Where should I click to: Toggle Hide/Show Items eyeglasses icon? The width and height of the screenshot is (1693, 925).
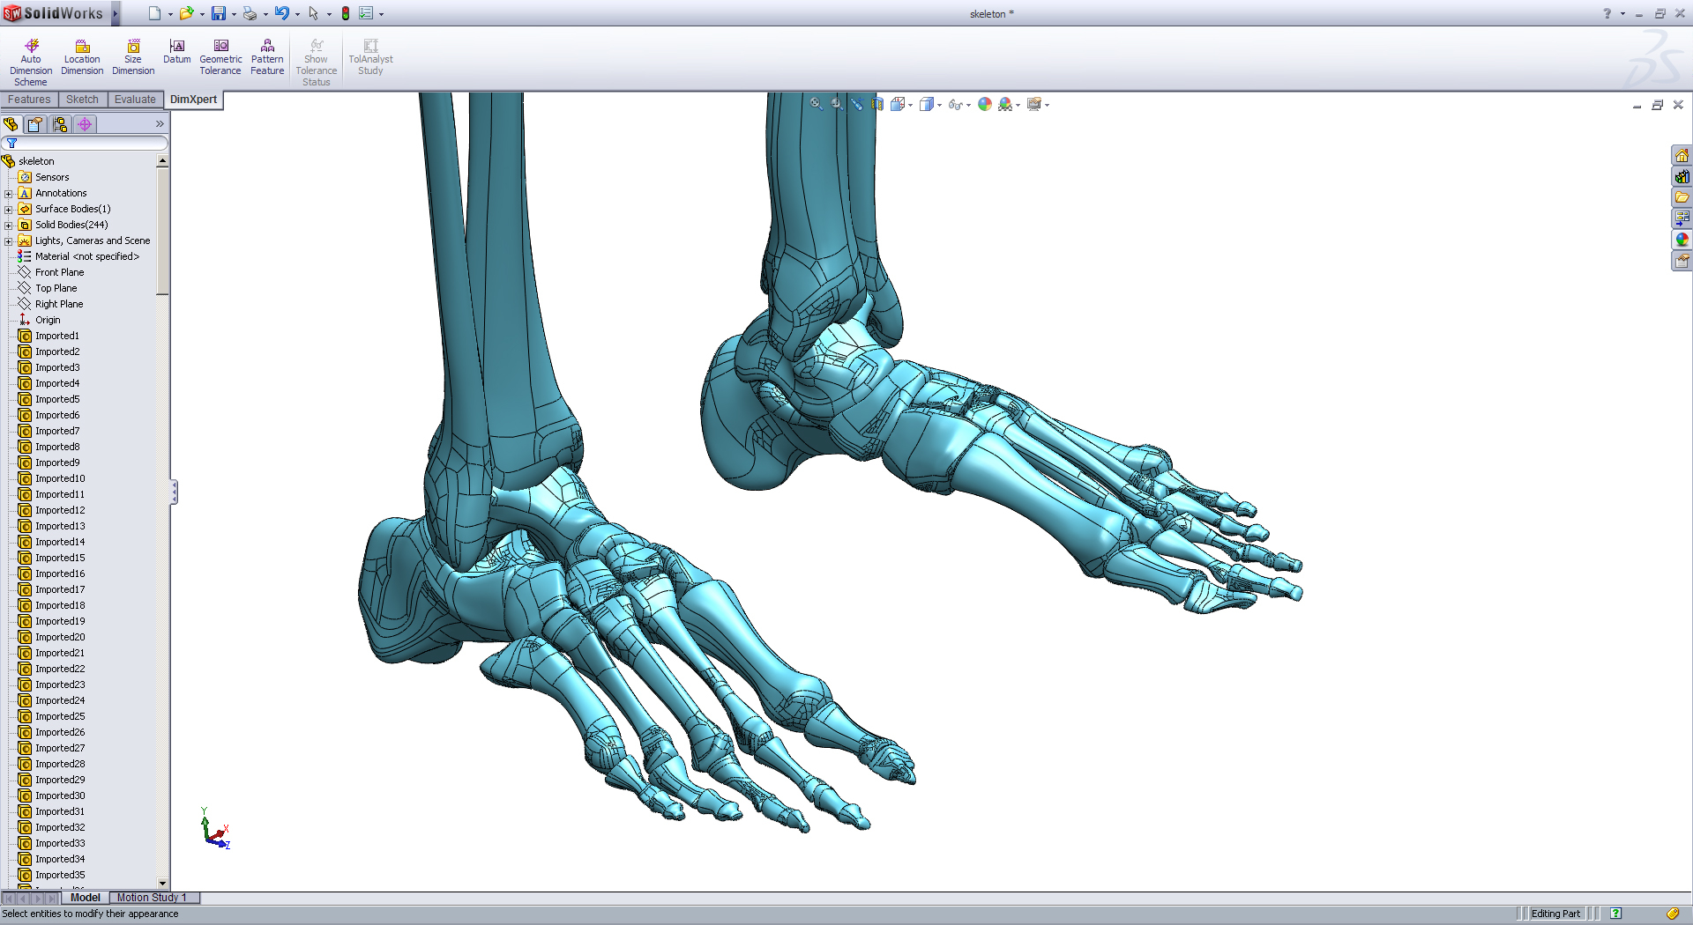[x=956, y=104]
